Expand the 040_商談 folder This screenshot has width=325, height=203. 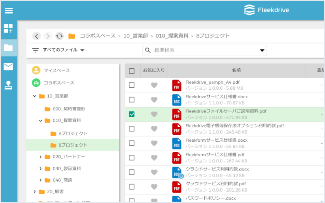point(40,180)
